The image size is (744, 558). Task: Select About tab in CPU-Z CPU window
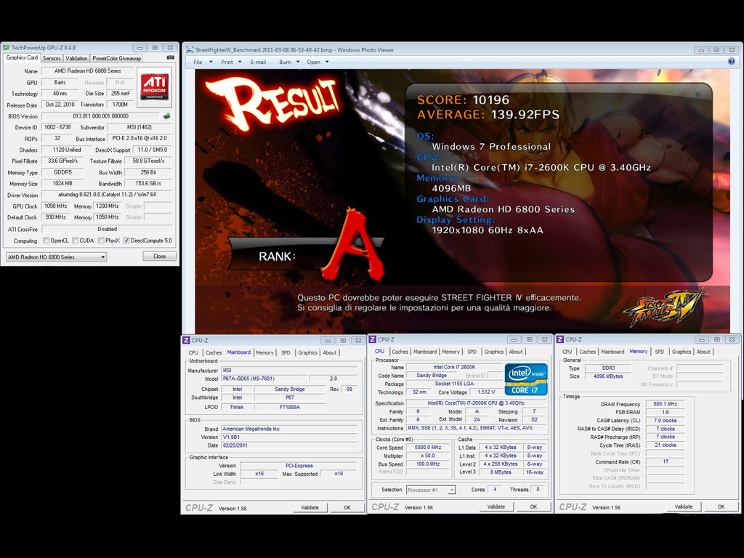point(516,352)
